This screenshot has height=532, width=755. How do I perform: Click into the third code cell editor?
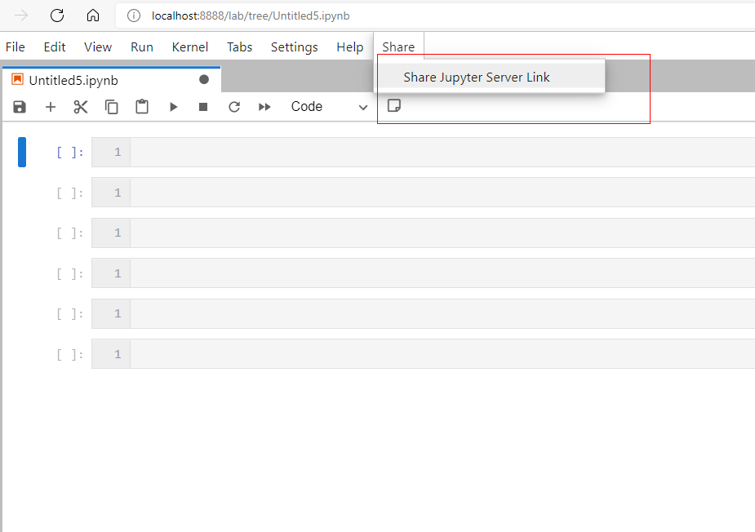click(x=442, y=233)
